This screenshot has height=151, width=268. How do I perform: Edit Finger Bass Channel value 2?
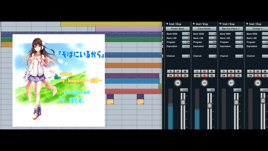[186, 56]
